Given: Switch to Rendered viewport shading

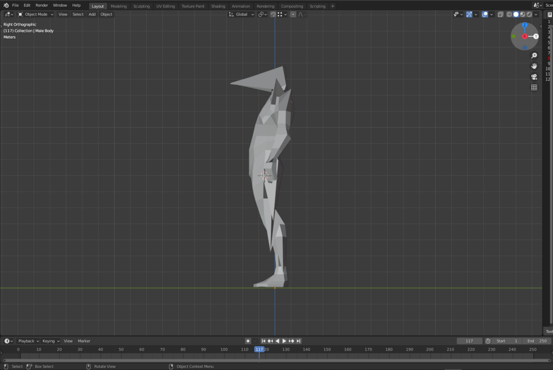Looking at the screenshot, I should coord(529,14).
